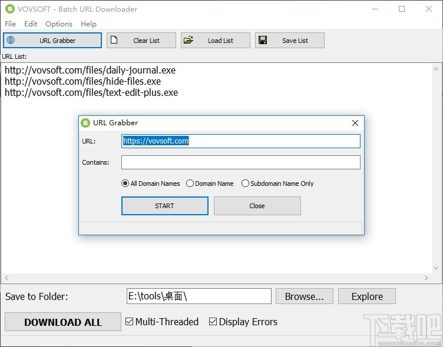Open the Options menu
Screen dimensions: 443x347
point(59,24)
